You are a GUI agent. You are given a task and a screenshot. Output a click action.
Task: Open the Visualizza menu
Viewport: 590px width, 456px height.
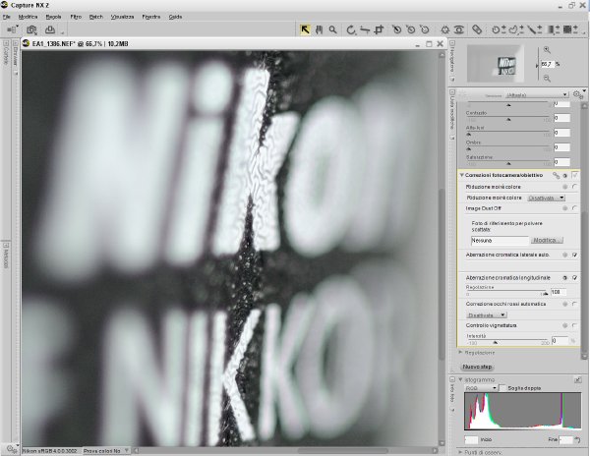(122, 17)
